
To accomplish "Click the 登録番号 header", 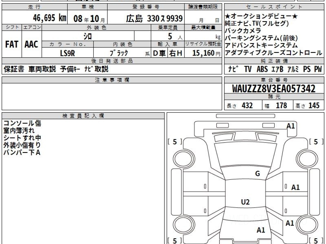I will tap(146, 7).
